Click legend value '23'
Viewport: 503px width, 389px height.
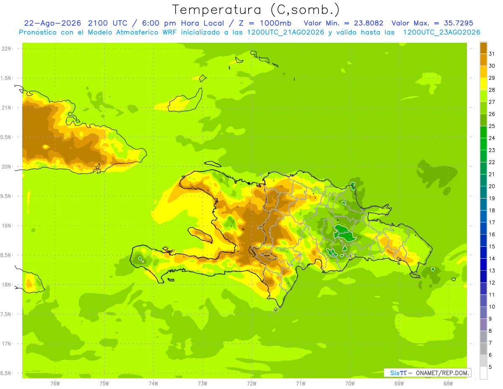click(x=492, y=150)
